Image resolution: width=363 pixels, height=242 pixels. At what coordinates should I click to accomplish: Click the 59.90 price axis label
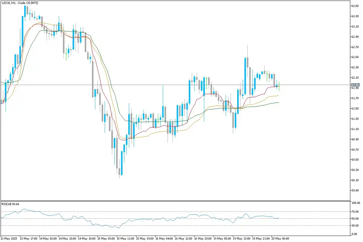point(355,191)
